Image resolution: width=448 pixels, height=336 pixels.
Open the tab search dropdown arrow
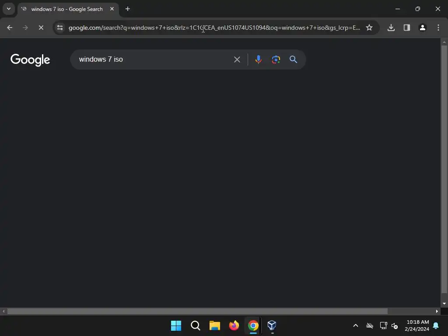(9, 9)
